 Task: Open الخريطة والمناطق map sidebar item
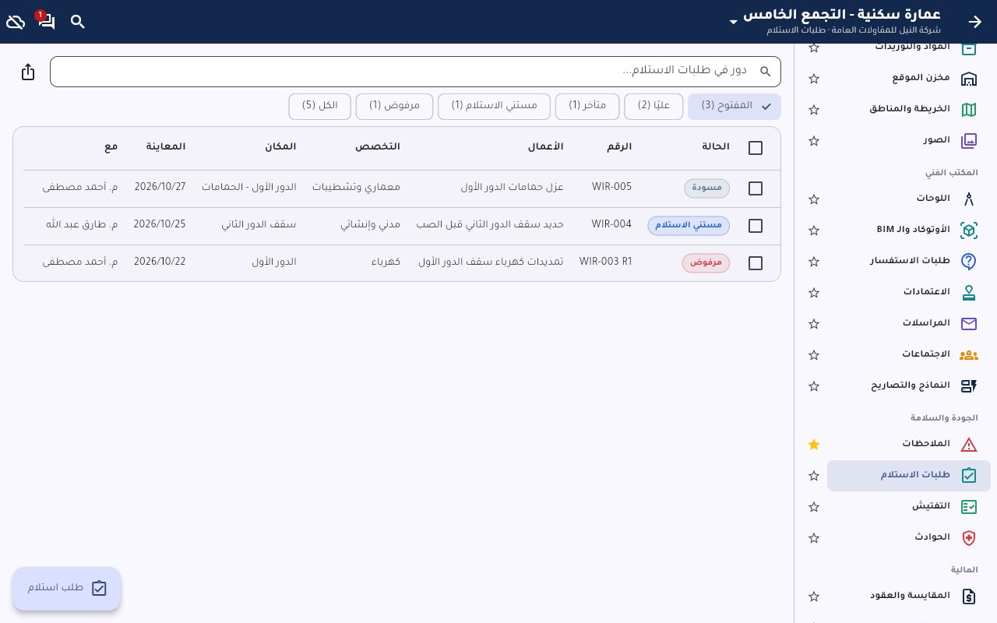coord(909,110)
